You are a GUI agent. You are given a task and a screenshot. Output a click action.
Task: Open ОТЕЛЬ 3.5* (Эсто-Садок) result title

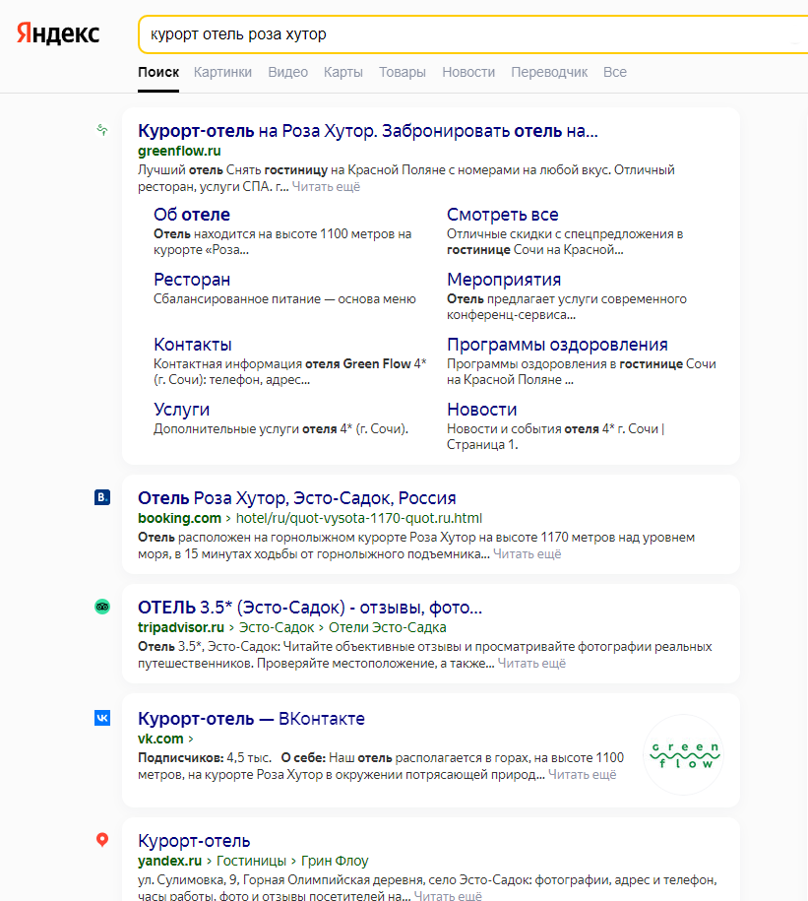pos(310,608)
